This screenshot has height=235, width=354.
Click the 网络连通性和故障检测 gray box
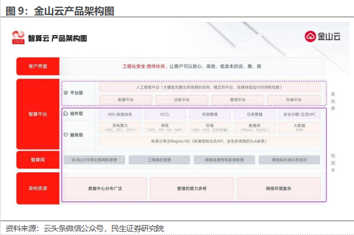pos(224,160)
